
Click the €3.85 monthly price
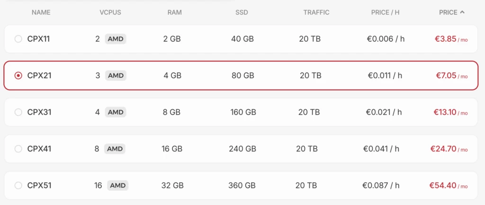pos(445,39)
